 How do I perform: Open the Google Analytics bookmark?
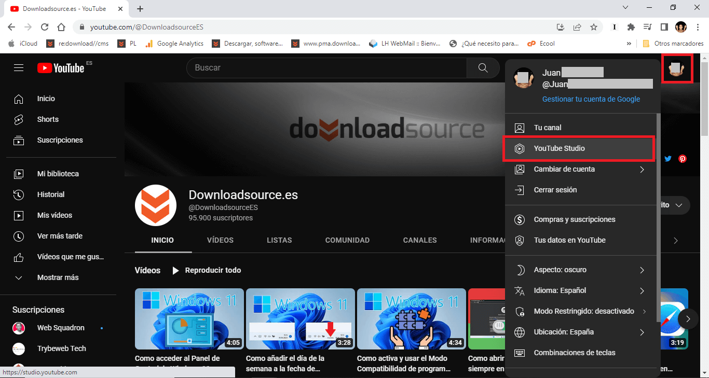(174, 44)
